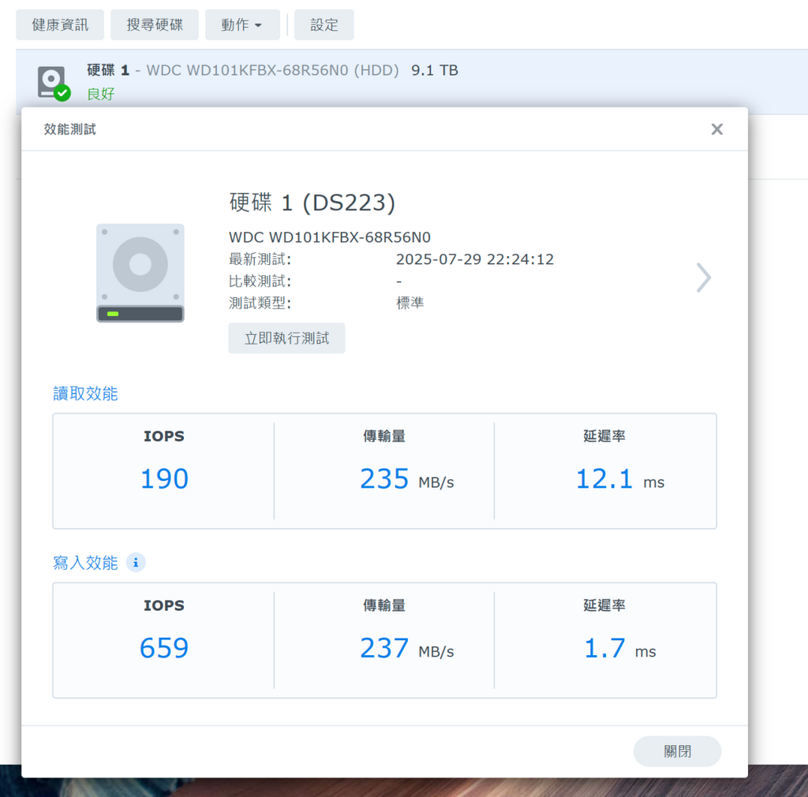Expand the 動作 action dropdown

coord(242,24)
